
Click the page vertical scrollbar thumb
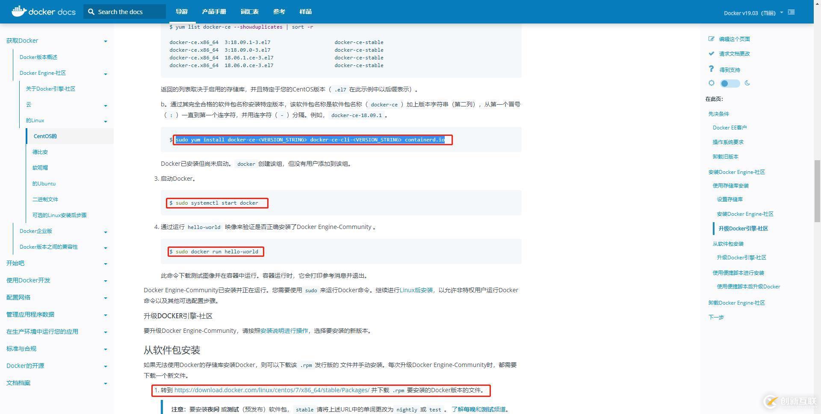[817, 191]
